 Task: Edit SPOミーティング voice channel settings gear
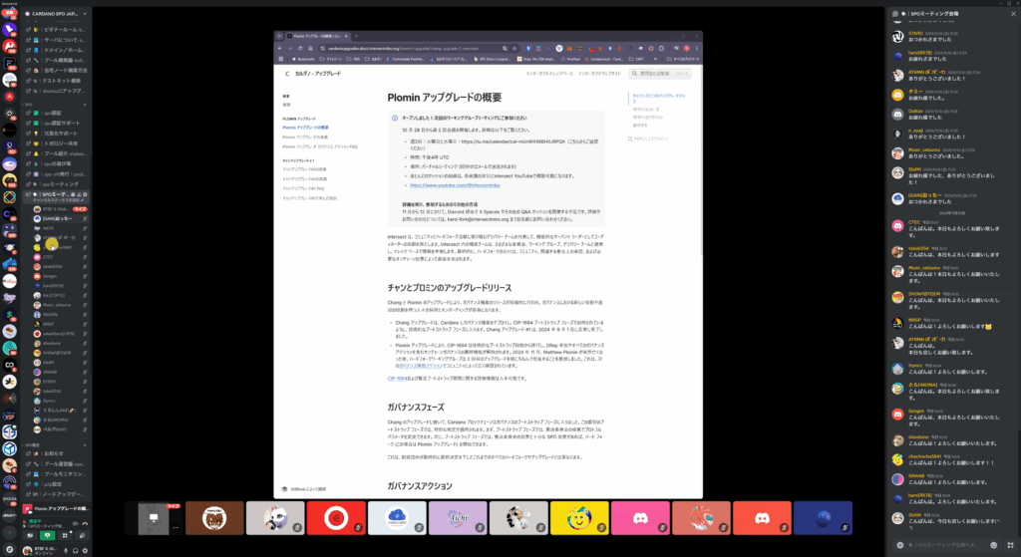click(x=86, y=194)
